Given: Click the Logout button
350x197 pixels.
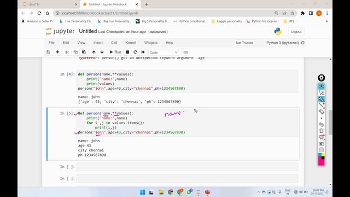Looking at the screenshot, I should click(x=296, y=32).
